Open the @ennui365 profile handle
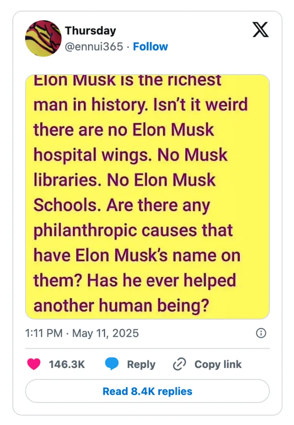This screenshot has height=425, width=294. point(94,47)
